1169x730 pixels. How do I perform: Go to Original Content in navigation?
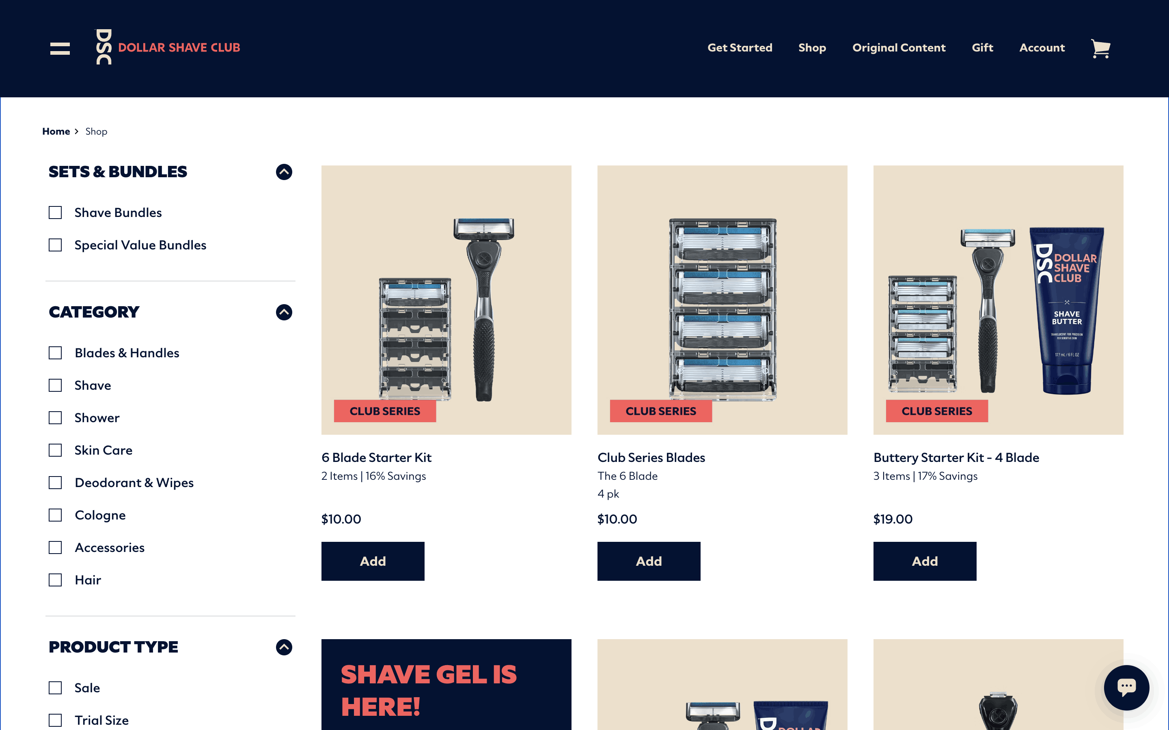pos(899,48)
